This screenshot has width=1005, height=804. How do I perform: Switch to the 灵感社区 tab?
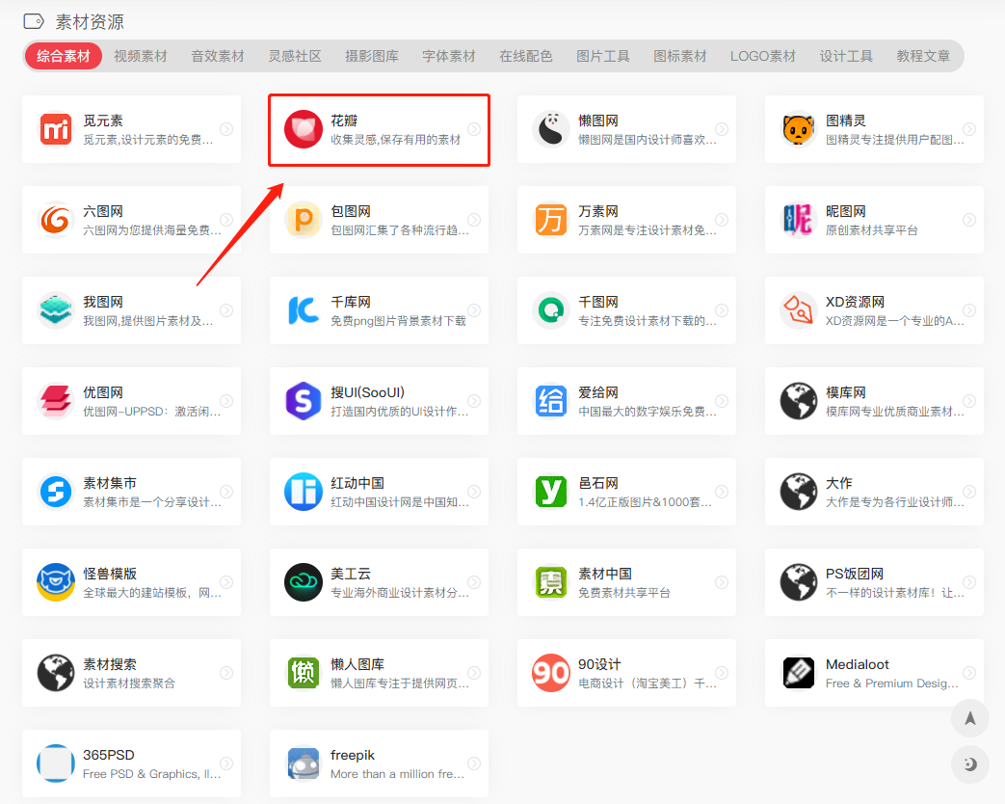pos(295,56)
